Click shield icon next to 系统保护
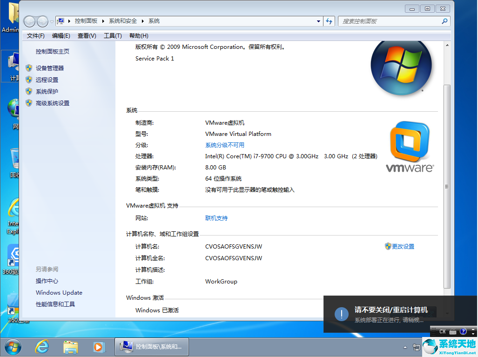478x357 pixels. point(29,91)
